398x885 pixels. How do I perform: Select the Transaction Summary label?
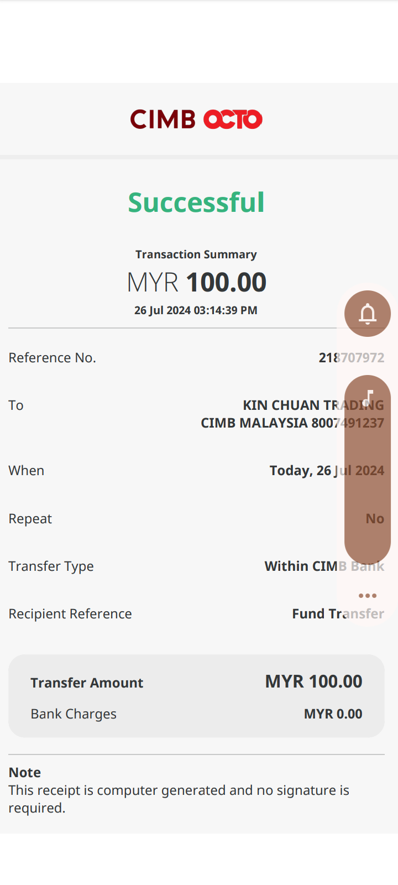196,254
